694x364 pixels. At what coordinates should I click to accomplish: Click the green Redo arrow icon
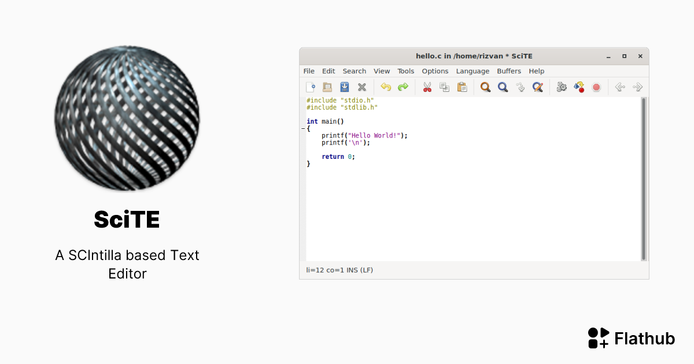[403, 87]
